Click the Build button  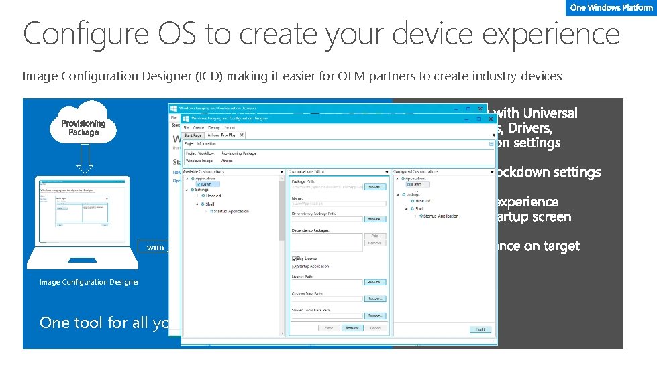481,329
